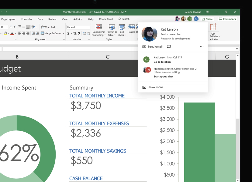
Task: Expand the Merge & Center dropdown arrow
Action: click(x=64, y=33)
